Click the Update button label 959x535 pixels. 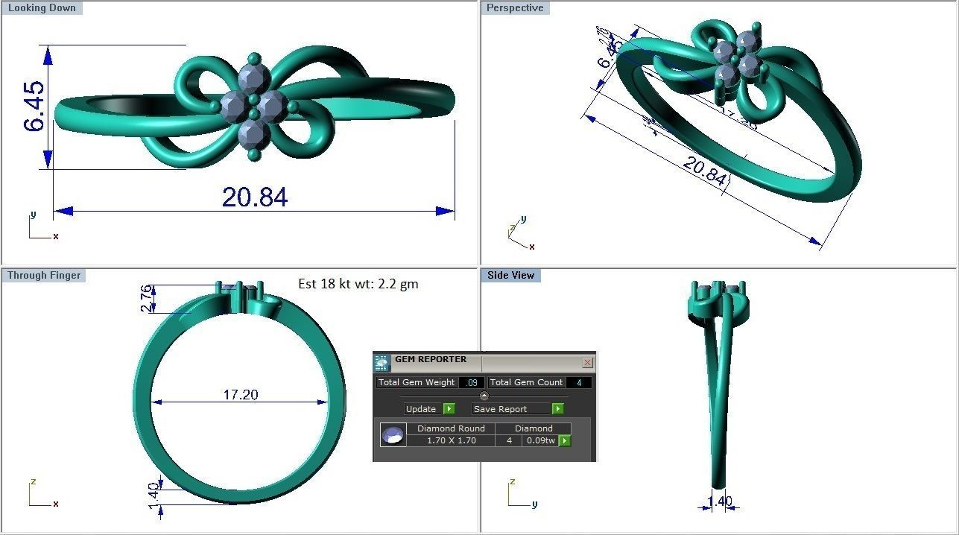point(422,409)
